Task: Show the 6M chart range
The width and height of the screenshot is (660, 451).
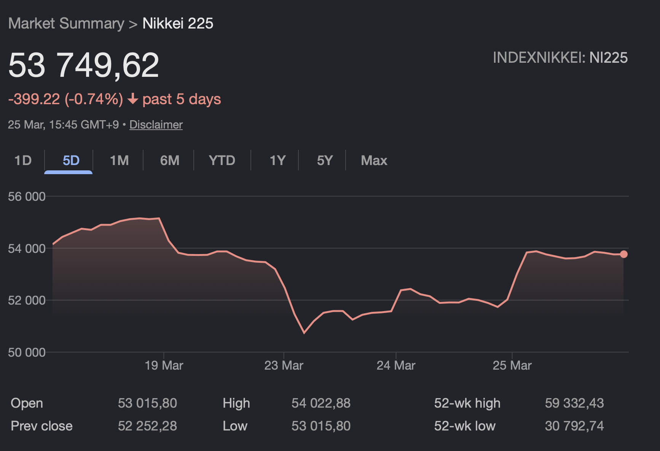Action: click(x=170, y=160)
